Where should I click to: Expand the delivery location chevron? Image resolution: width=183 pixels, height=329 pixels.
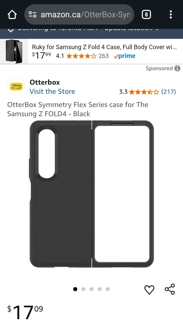pyautogui.click(x=11, y=30)
